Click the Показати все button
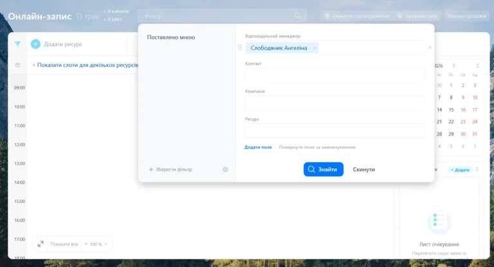 (64, 244)
